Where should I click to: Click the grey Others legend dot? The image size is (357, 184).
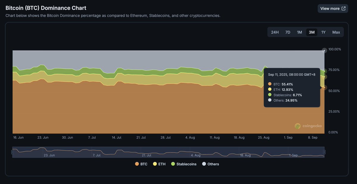tap(204, 164)
